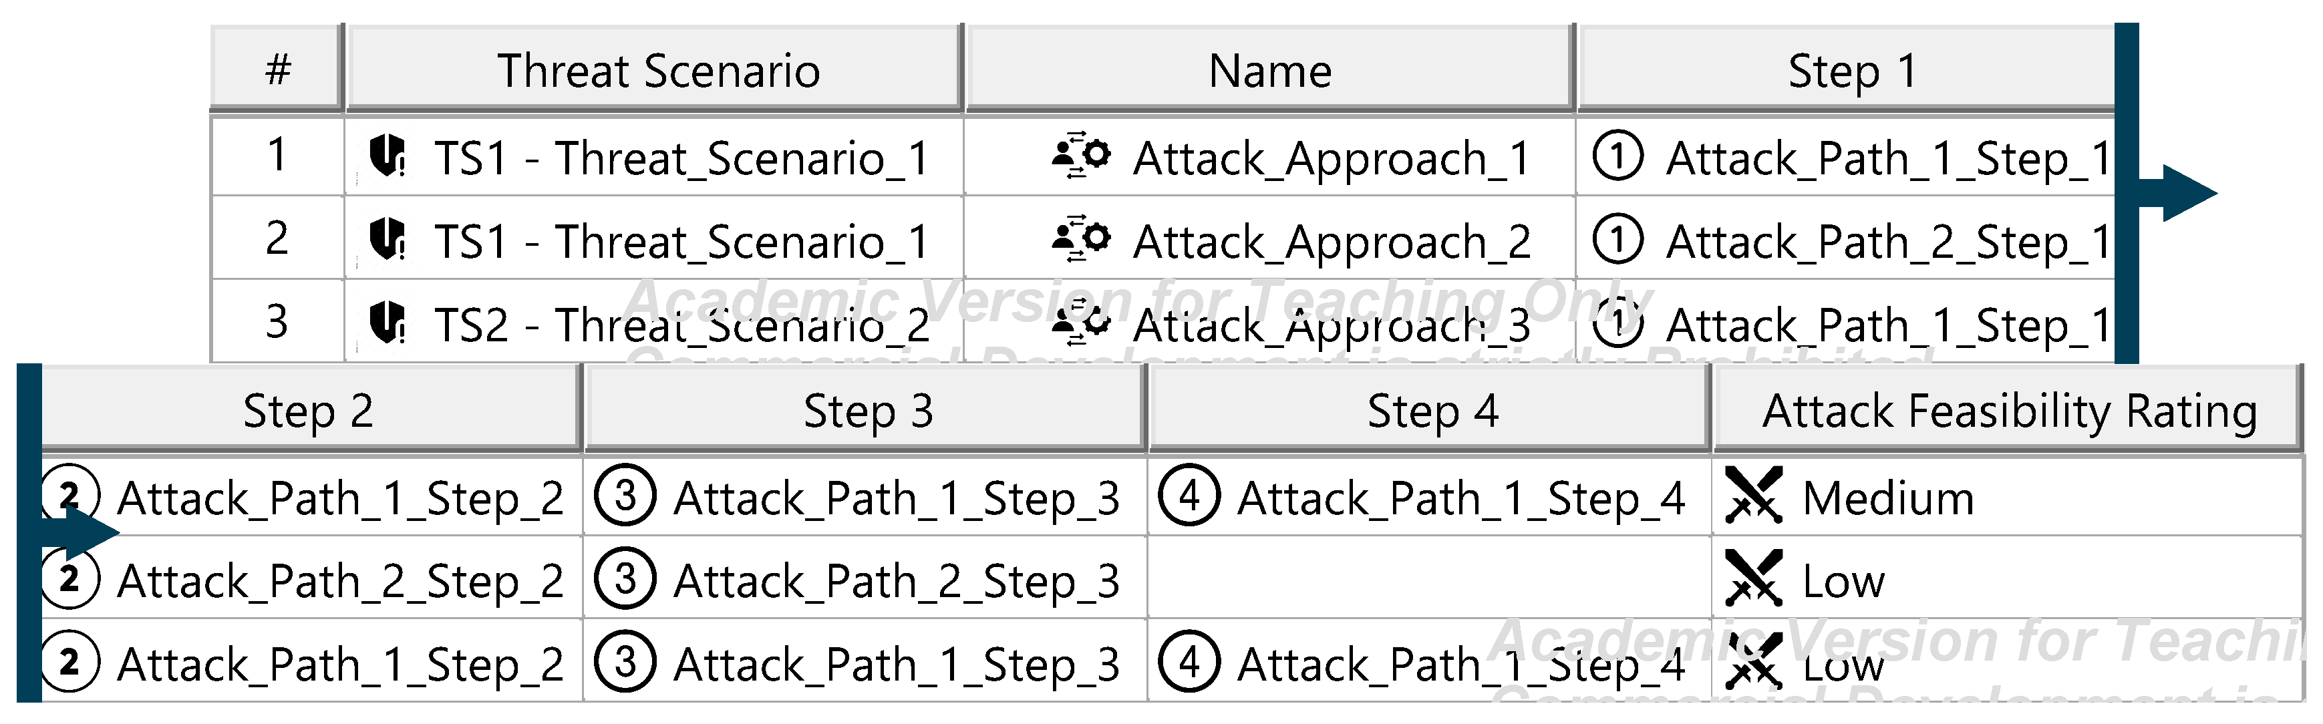Click the Name column header
The image size is (2323, 724).
click(1269, 70)
